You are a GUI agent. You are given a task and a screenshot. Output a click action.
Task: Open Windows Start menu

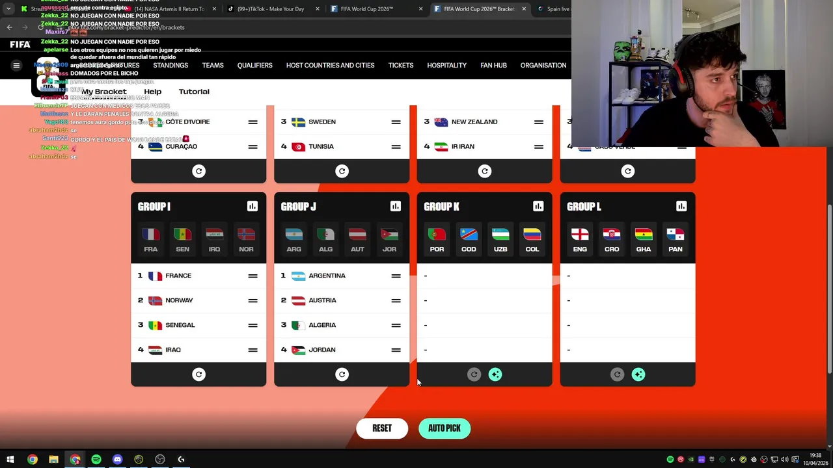[10, 460]
